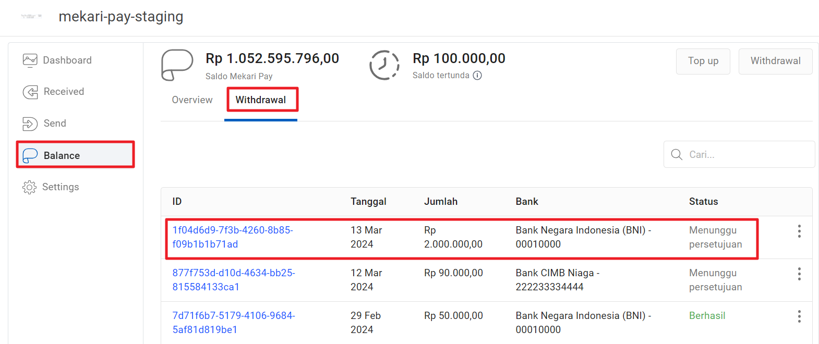Click the Mekari Pay balance wallet icon
Viewport: 819px width, 344px height.
(177, 65)
